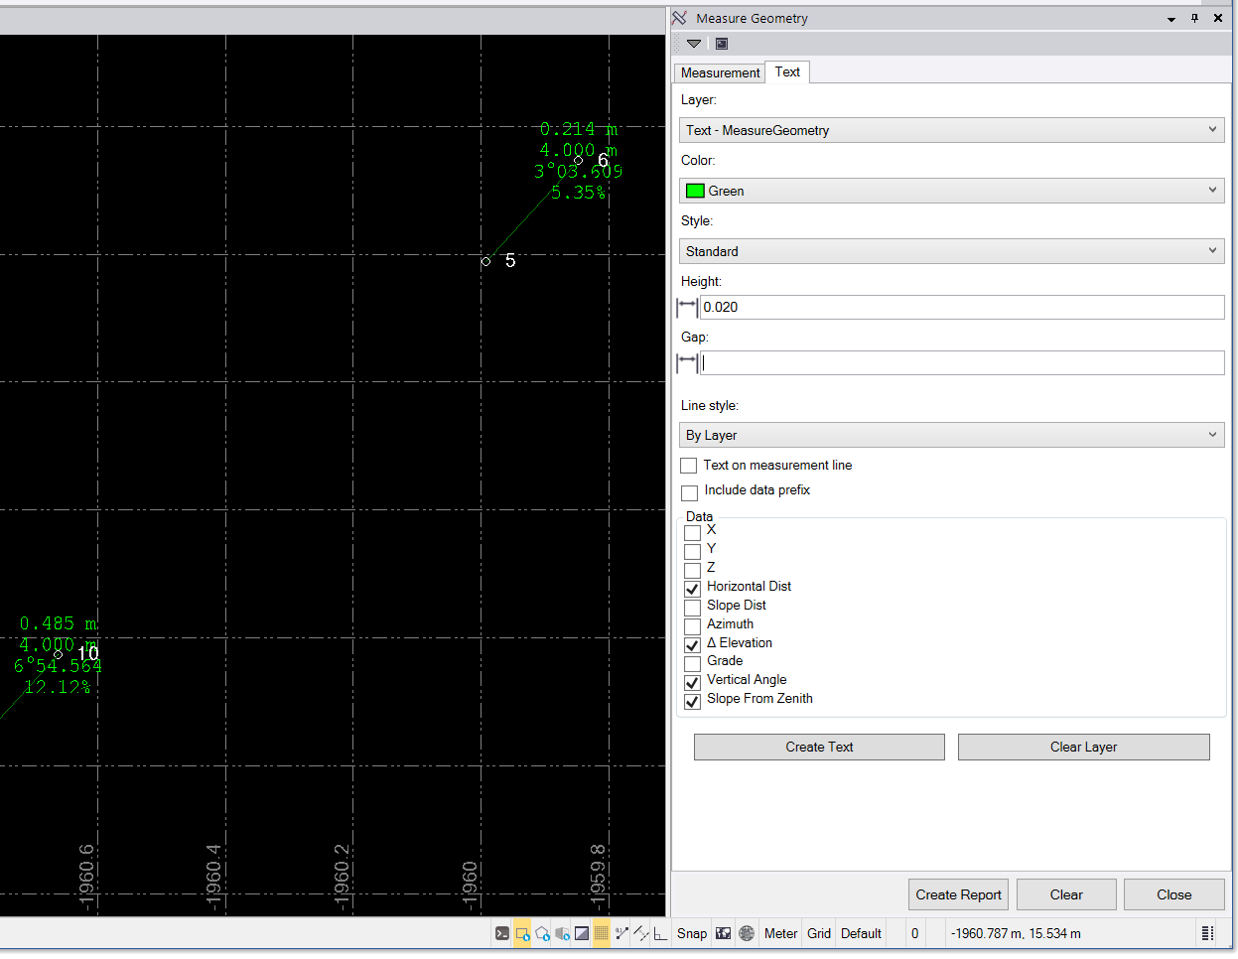Click Grid in the status bar
This screenshot has width=1238, height=959.
pos(819,933)
